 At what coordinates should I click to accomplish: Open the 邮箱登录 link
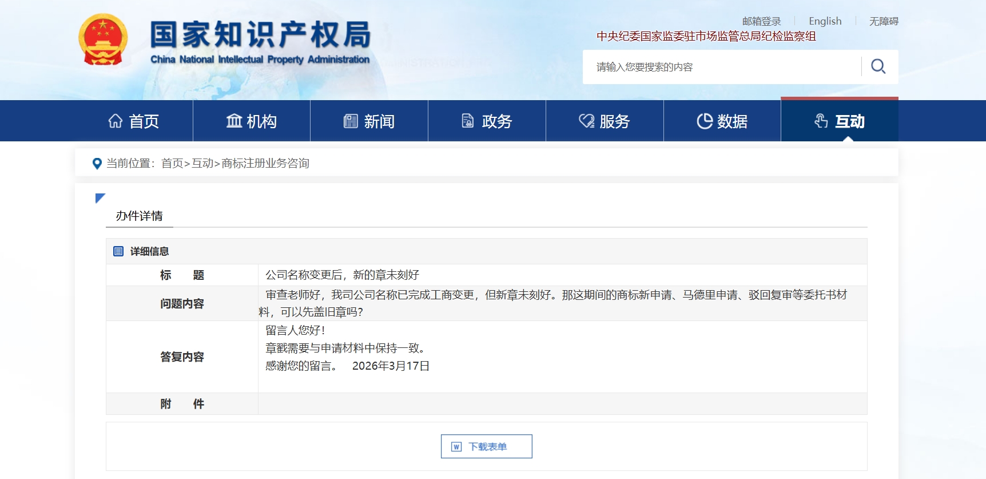[x=761, y=21]
